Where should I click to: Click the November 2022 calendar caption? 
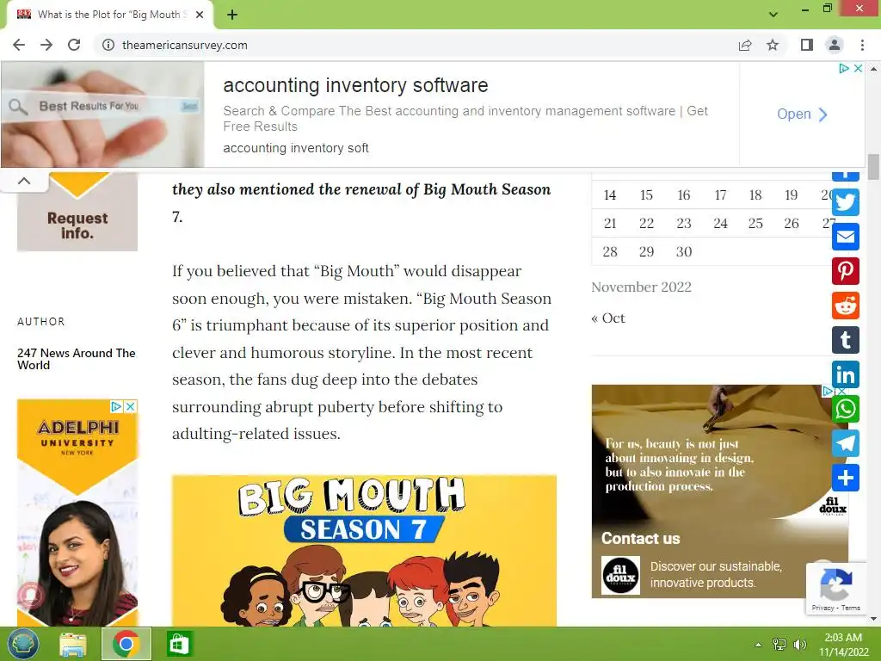pos(641,287)
